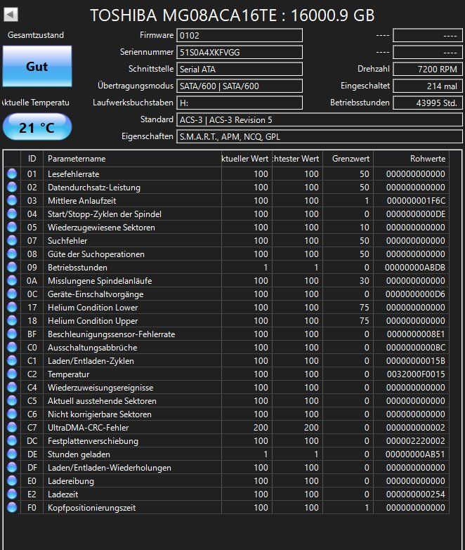Screen dimensions: 465x550
Task: Select the Kopfpositionierungszeit parameter name
Action: pyautogui.click(x=91, y=508)
